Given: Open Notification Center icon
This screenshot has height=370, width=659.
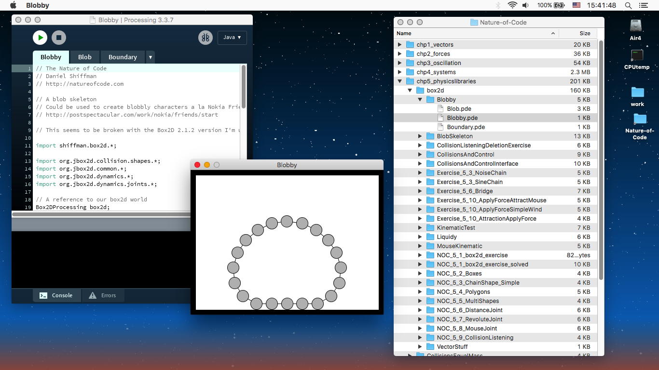Looking at the screenshot, I should click(x=643, y=5).
